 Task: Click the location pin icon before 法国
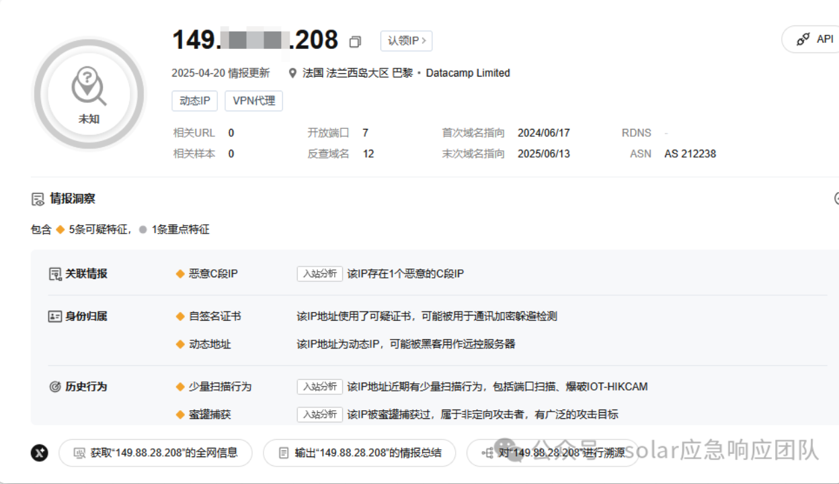(x=292, y=73)
